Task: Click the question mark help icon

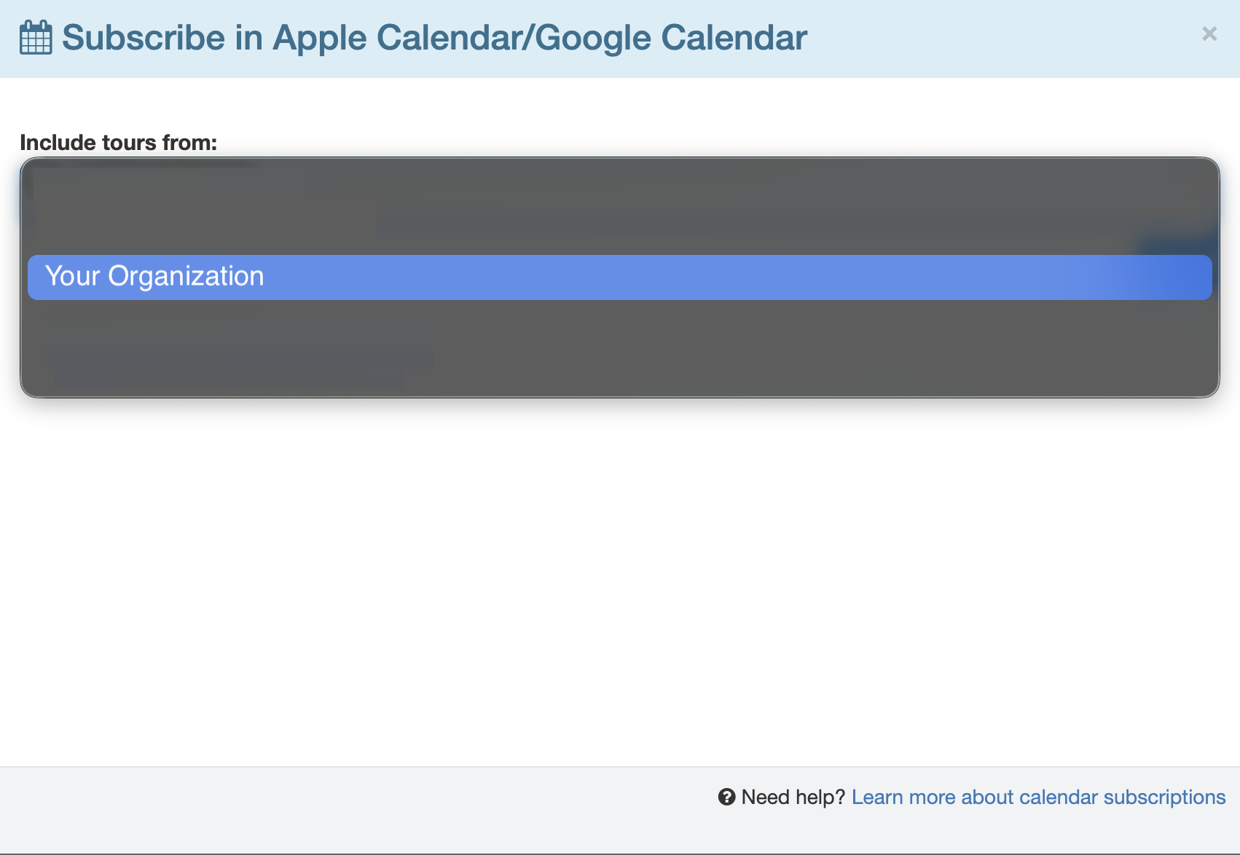Action: pyautogui.click(x=726, y=797)
